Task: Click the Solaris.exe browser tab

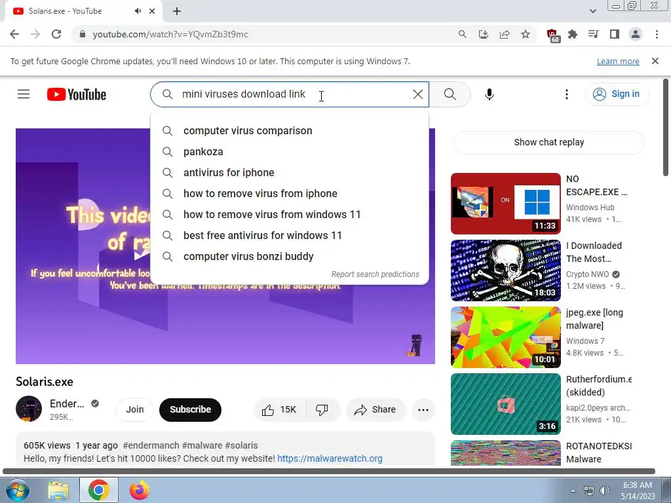Action: point(83,12)
